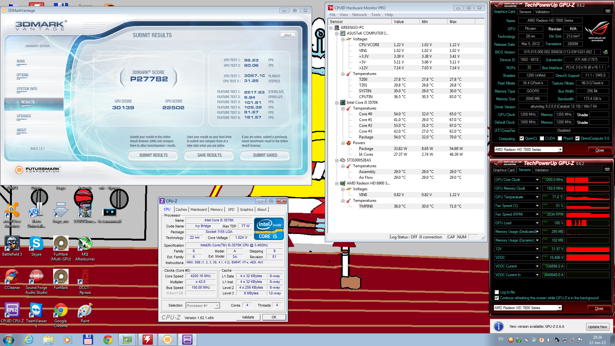The height and width of the screenshot is (346, 615).
Task: Click the ? icon beside Bus Interface
Action: click(608, 67)
